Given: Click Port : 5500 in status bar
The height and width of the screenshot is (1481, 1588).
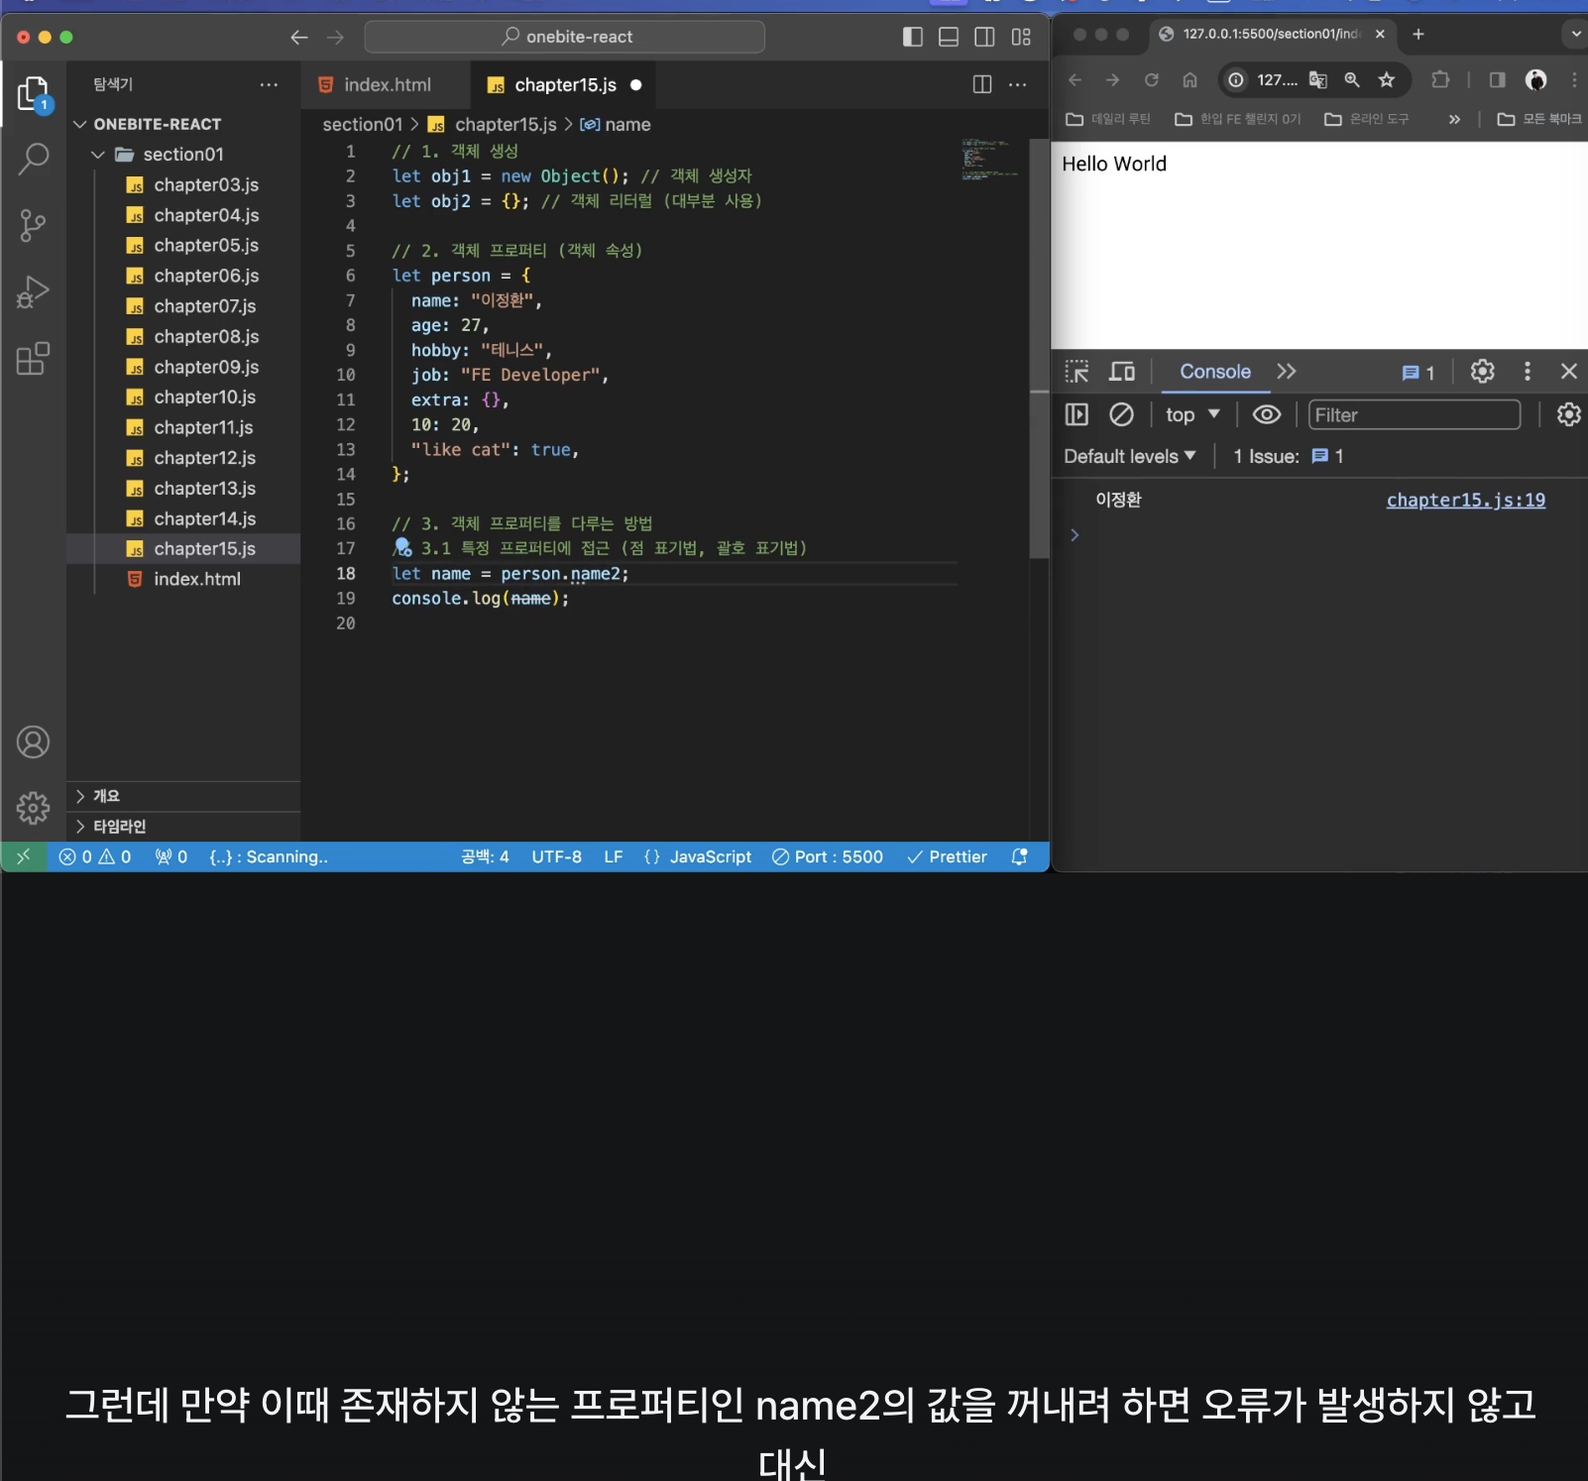Looking at the screenshot, I should click(x=828, y=856).
